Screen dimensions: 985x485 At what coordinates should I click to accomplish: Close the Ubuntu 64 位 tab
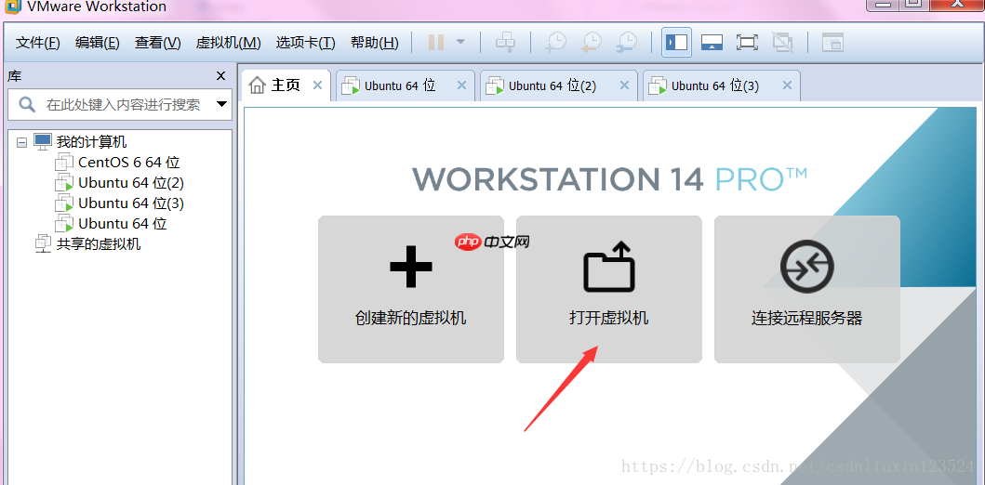click(x=461, y=85)
